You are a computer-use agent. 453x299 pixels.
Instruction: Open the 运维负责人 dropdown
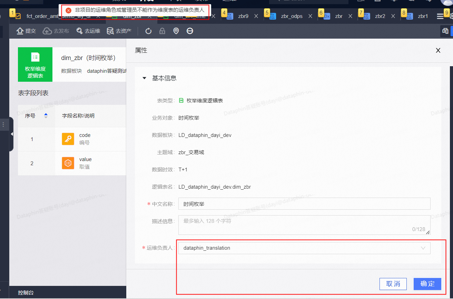click(x=304, y=248)
